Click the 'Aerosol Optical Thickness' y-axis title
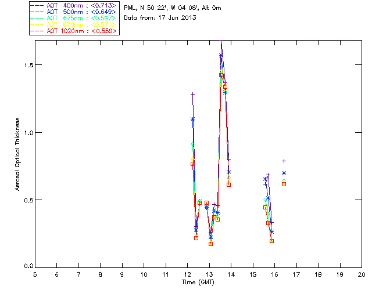The height and width of the screenshot is (297, 372). pyautogui.click(x=17, y=154)
